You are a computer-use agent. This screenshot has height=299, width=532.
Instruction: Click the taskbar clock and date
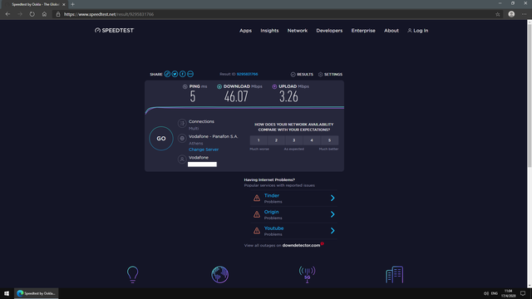tap(508, 293)
